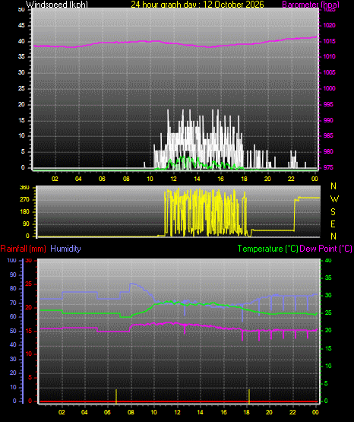This screenshot has width=354, height=422.
Task: Click the 990 barometer axis value
Action: click(328, 120)
